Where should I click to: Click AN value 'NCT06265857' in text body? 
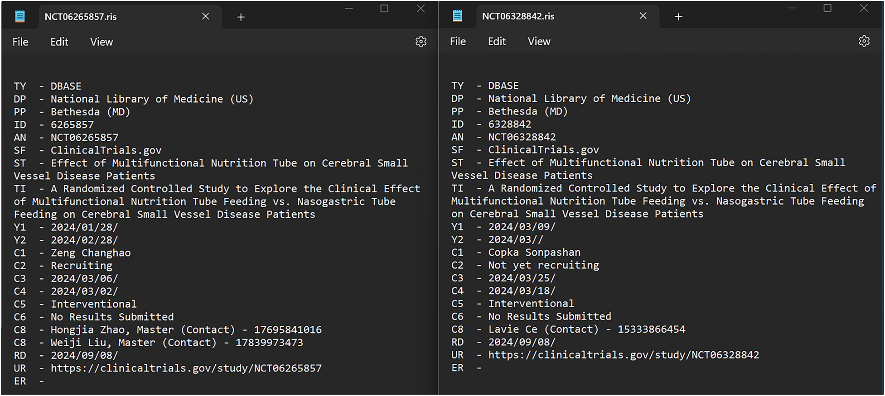coord(84,138)
